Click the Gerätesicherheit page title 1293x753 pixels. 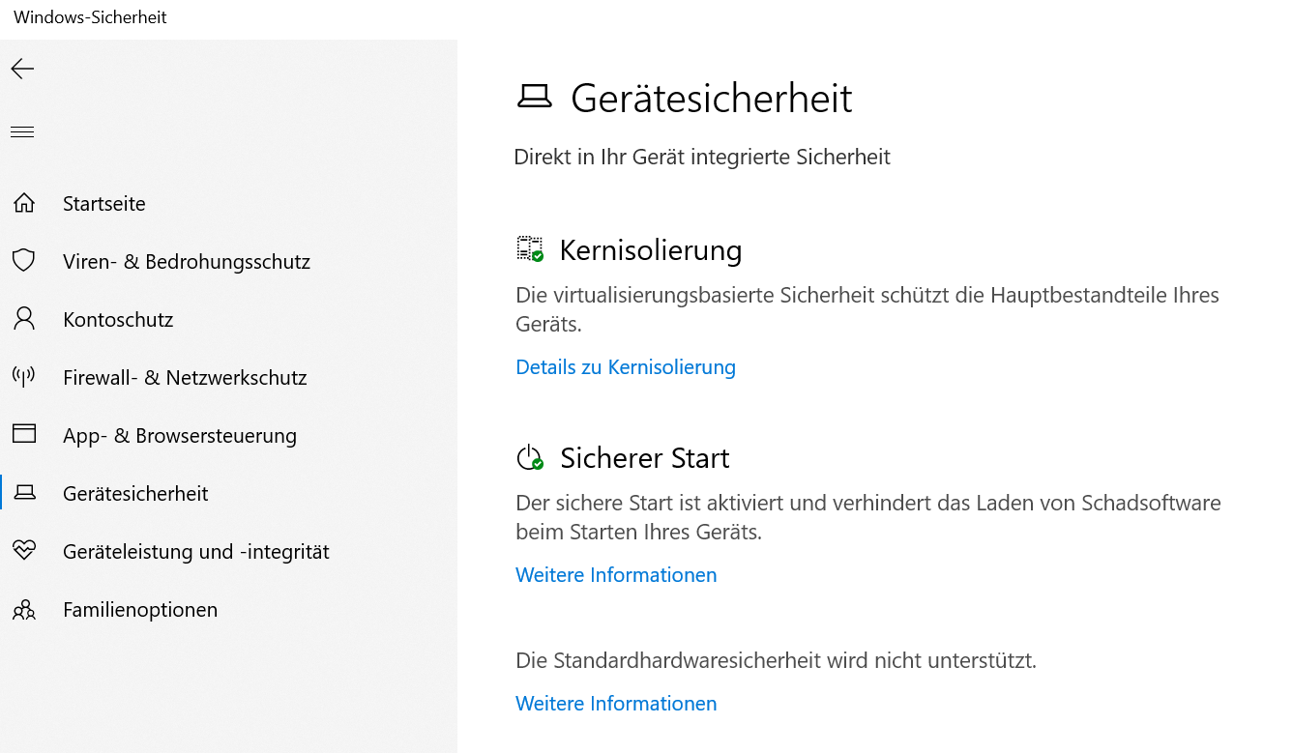(712, 99)
